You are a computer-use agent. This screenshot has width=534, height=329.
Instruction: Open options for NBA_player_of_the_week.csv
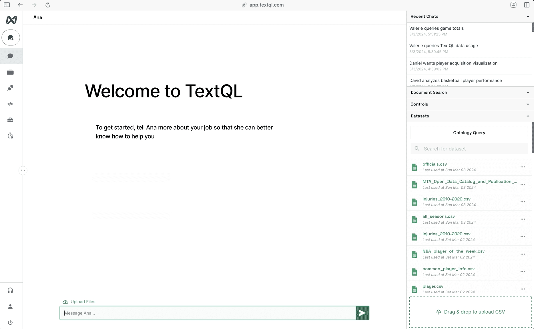tap(523, 254)
